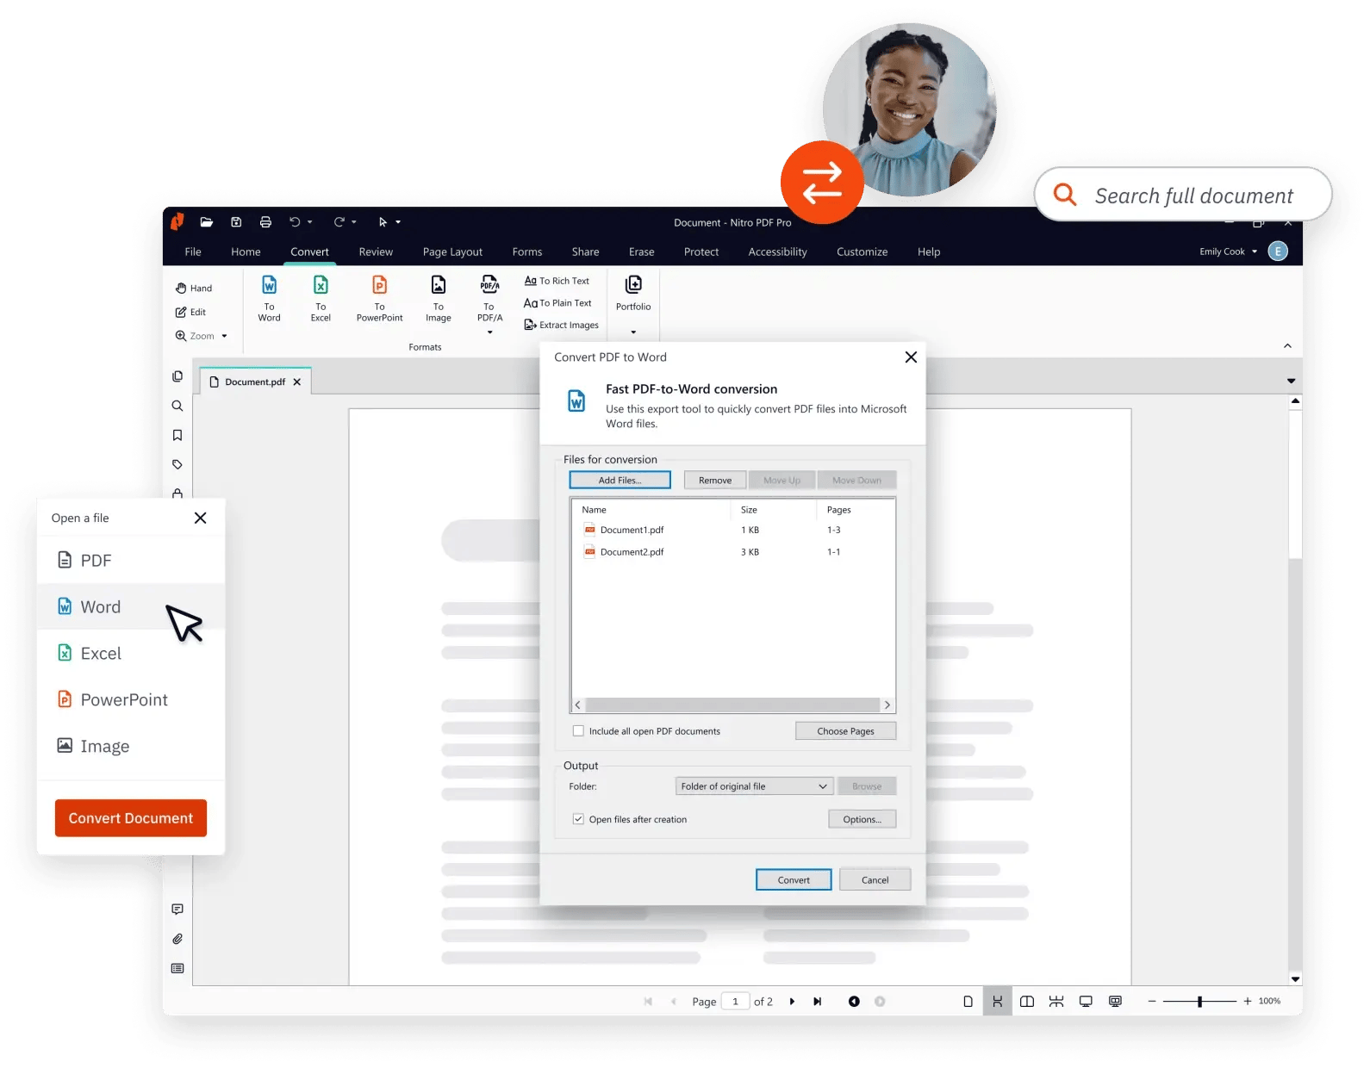The width and height of the screenshot is (1370, 1068).
Task: Go to the next page
Action: pos(792,1002)
